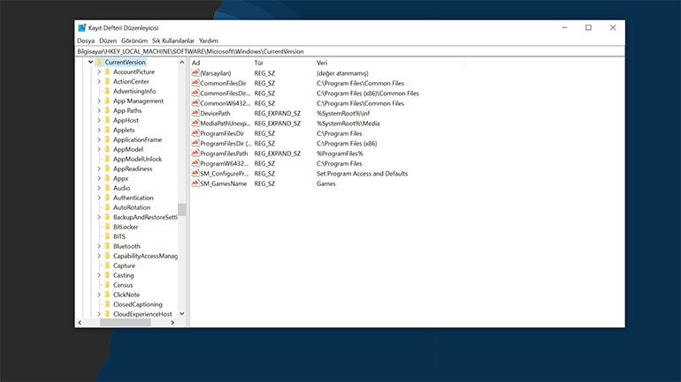Click the Bluetooth key folder icon

tap(106, 246)
